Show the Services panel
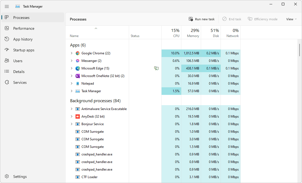 (19, 82)
